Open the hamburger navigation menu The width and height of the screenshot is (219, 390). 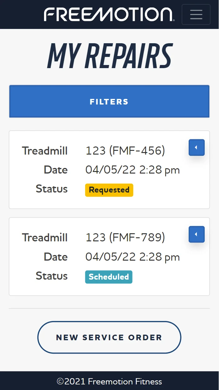pyautogui.click(x=196, y=14)
